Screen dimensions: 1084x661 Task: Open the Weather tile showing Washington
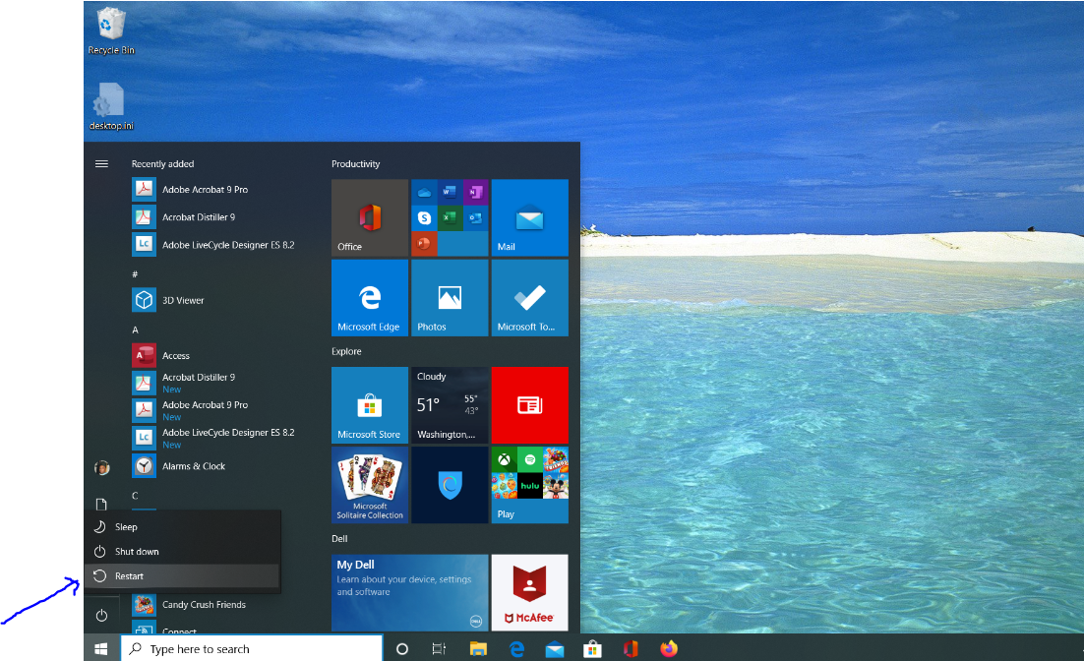point(451,405)
